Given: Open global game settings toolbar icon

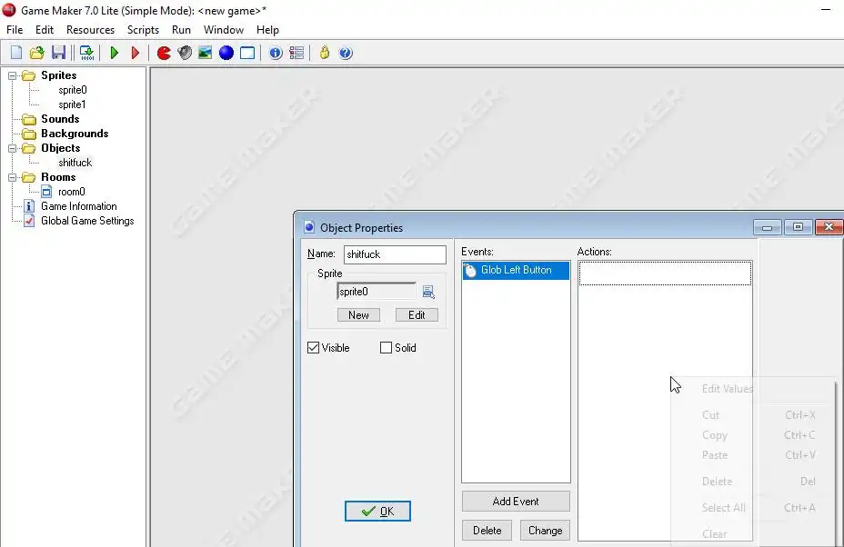Looking at the screenshot, I should click(296, 53).
